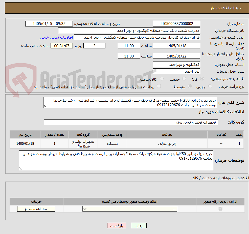Click the واحد شمارش column header
Viewport: 249px width, 234px height.
coord(112,135)
